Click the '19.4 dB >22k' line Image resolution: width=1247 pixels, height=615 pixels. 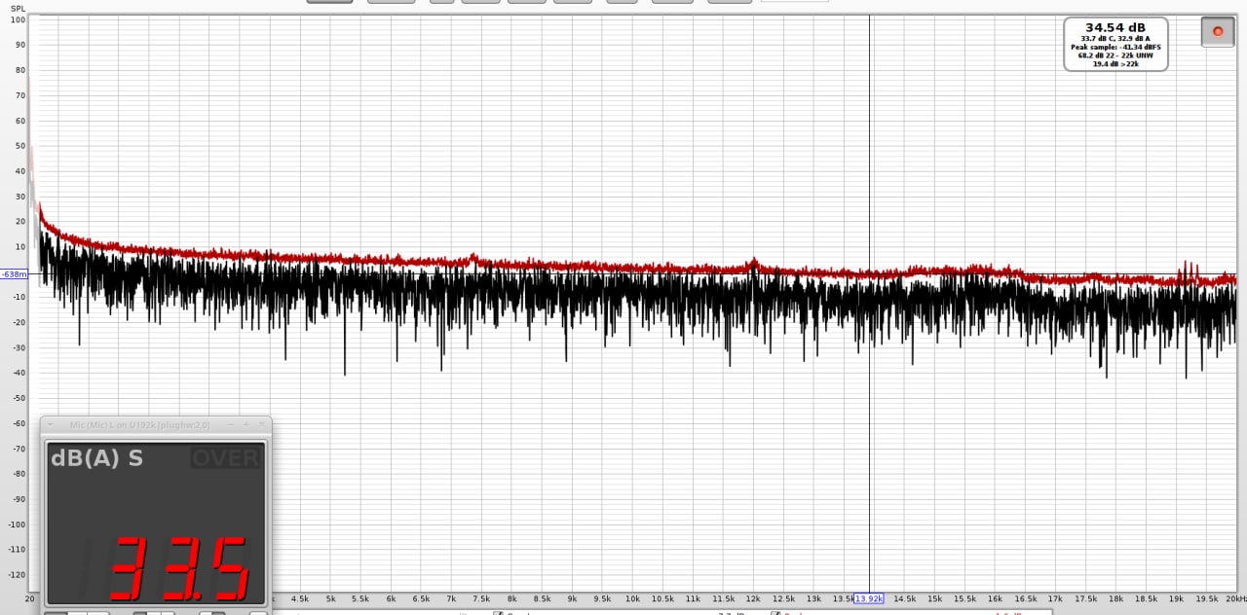point(1115,64)
